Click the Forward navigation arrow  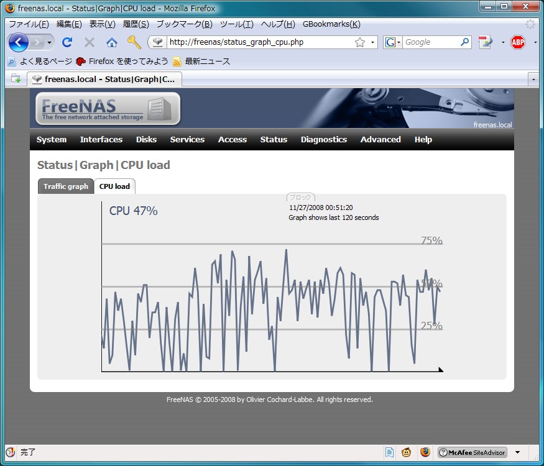click(x=37, y=43)
